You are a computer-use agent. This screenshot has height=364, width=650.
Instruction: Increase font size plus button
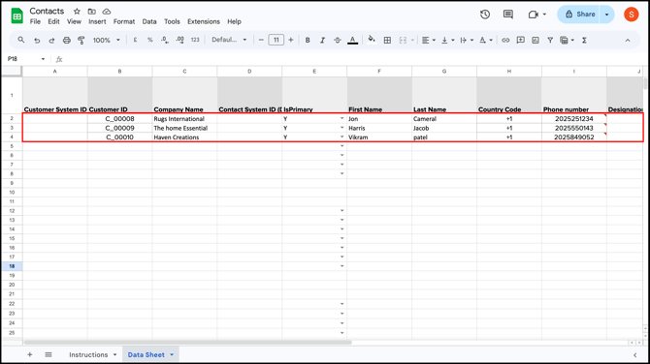(291, 40)
